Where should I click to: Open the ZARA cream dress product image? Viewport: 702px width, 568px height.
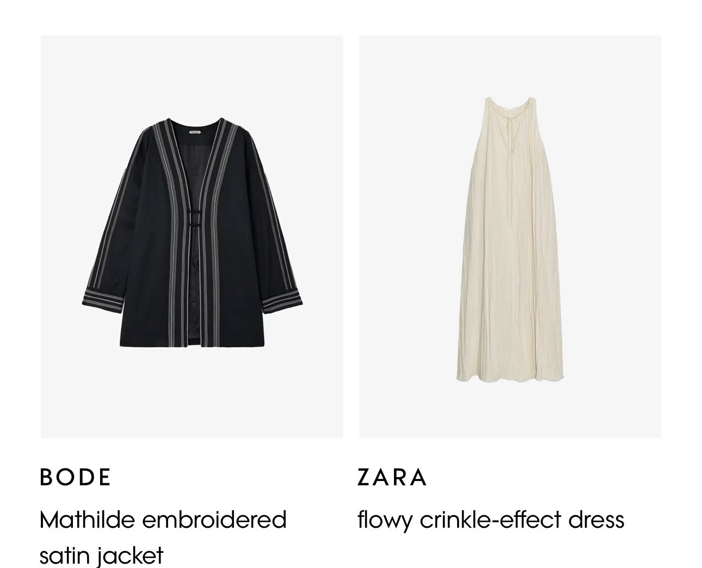pos(510,237)
